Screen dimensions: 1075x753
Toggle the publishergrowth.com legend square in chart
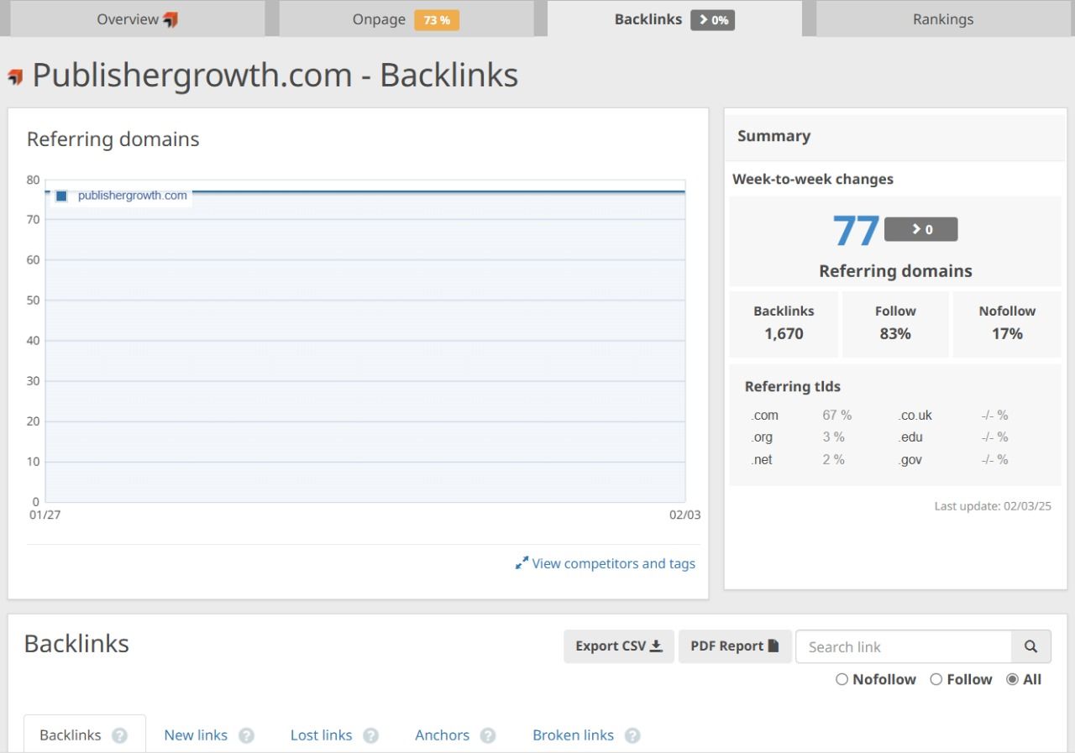[x=61, y=196]
